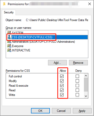Check Deny box for Modify
Screen dimensions: 94x116
[x=77, y=81]
